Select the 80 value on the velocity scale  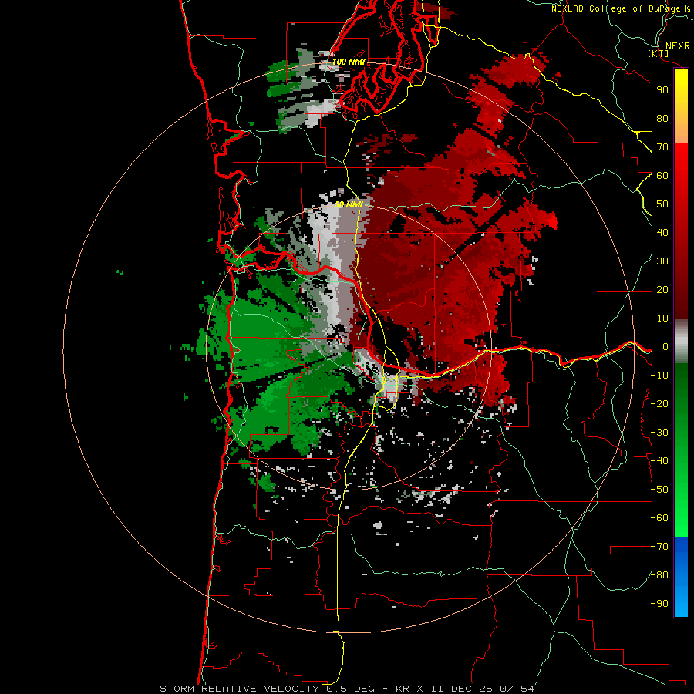(x=662, y=118)
